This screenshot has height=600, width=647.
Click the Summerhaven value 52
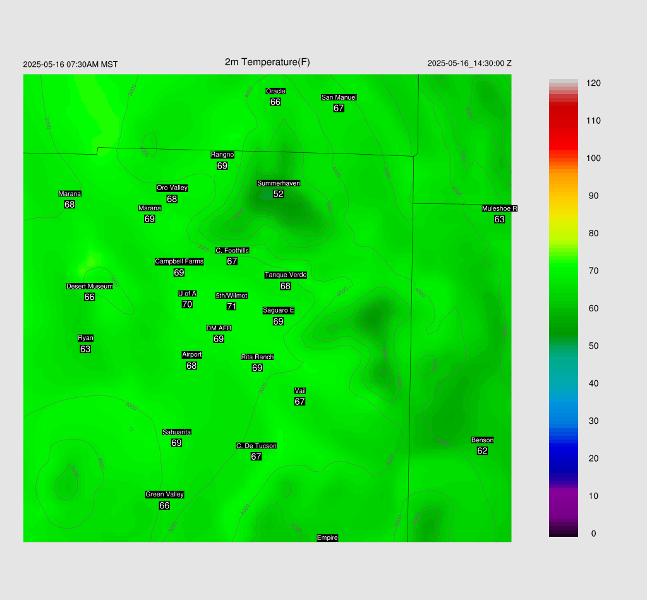click(x=279, y=194)
